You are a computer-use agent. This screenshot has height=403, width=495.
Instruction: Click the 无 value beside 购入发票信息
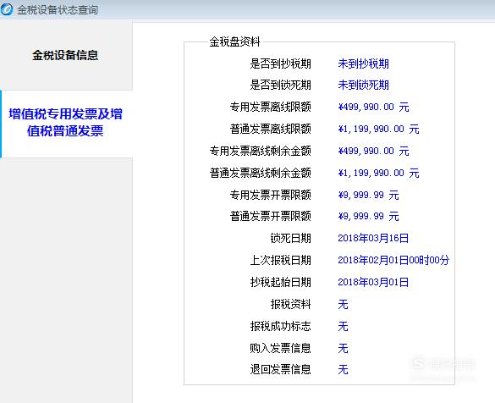(x=343, y=348)
